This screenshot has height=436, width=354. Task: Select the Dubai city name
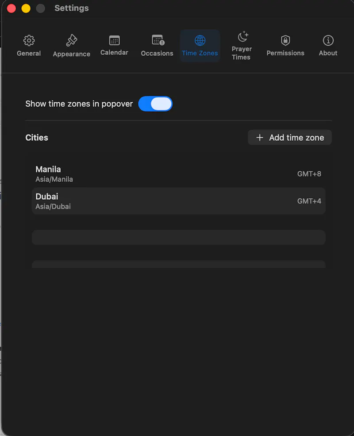click(46, 197)
